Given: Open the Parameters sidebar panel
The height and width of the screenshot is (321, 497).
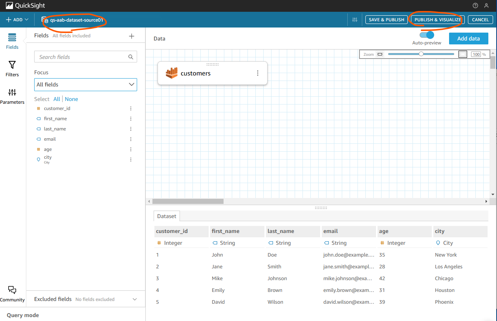Looking at the screenshot, I should [x=12, y=96].
